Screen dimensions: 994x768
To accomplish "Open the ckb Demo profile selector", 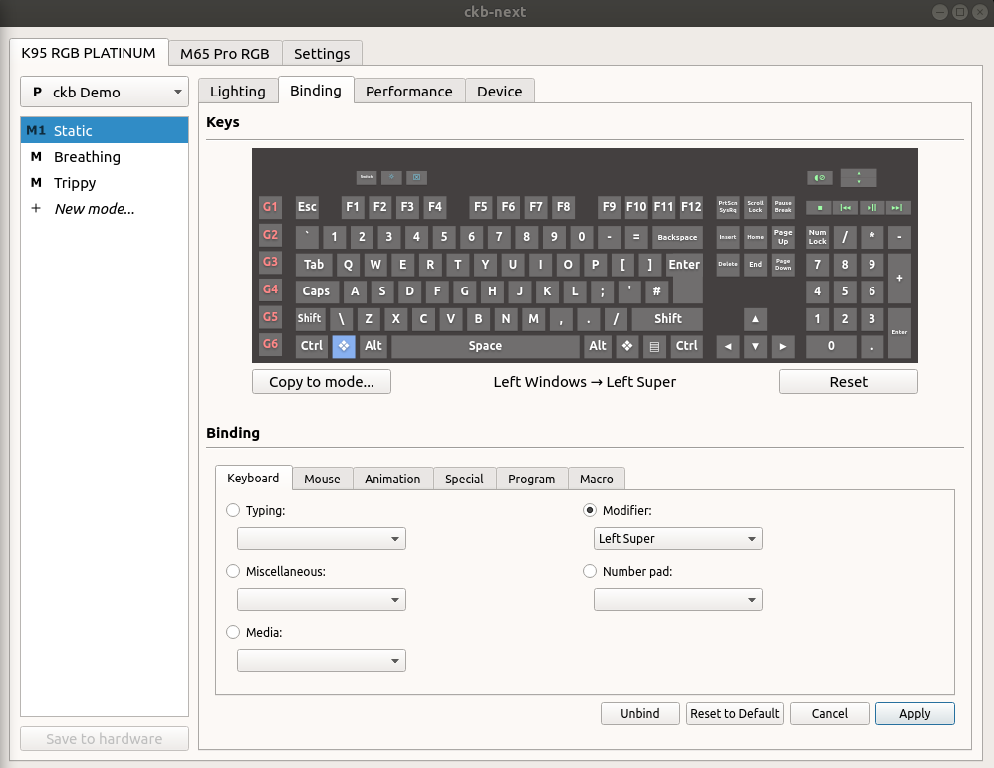I will tap(104, 92).
